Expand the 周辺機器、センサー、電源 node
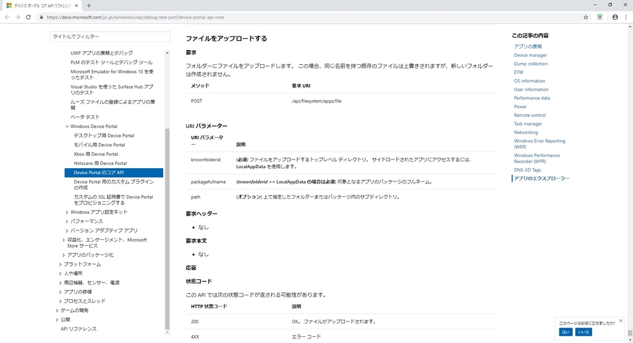The image size is (633, 343). point(61,283)
